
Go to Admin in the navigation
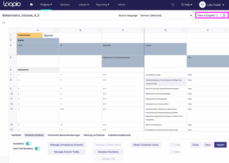(122, 5)
